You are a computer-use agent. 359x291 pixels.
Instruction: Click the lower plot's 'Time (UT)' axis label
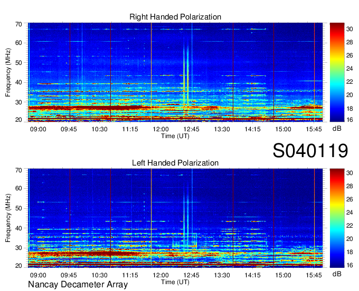(175, 282)
